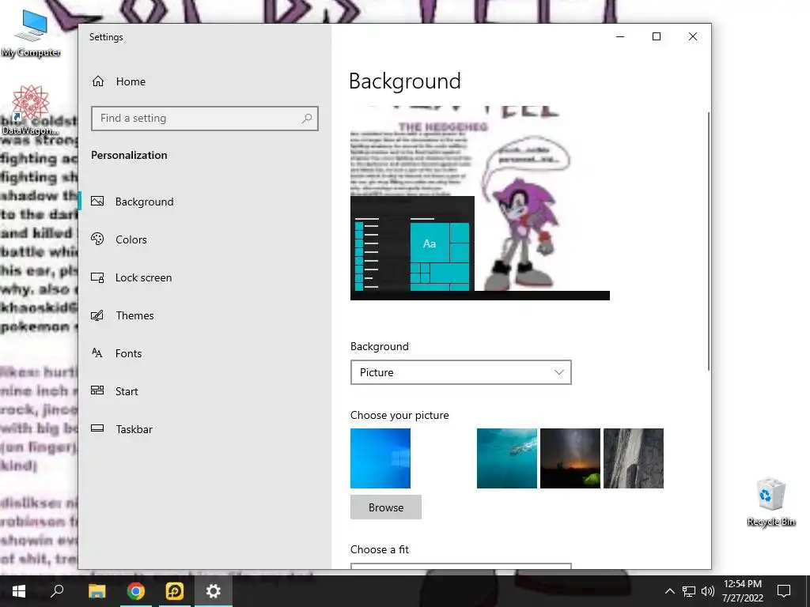810x607 pixels.
Task: Click the Background picture icon in sidebar
Action: pyautogui.click(x=97, y=202)
